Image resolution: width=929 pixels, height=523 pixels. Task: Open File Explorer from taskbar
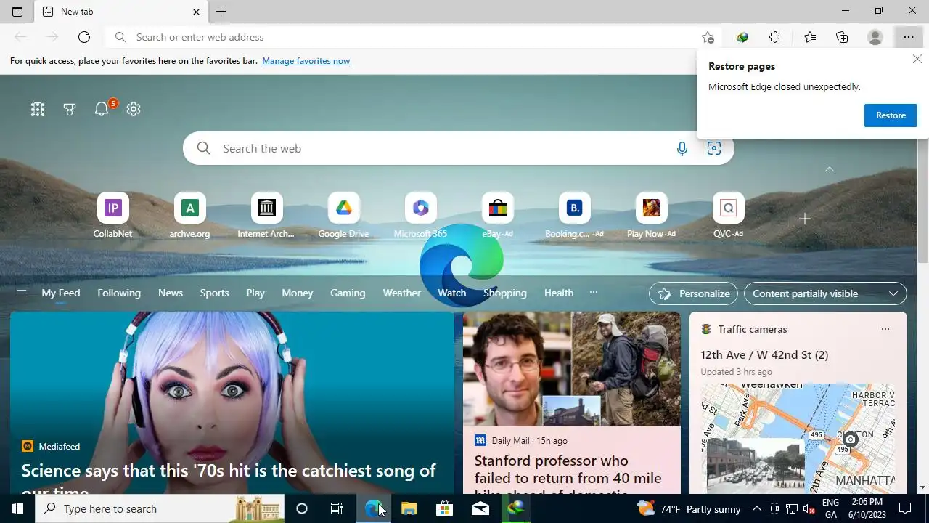pos(409,508)
